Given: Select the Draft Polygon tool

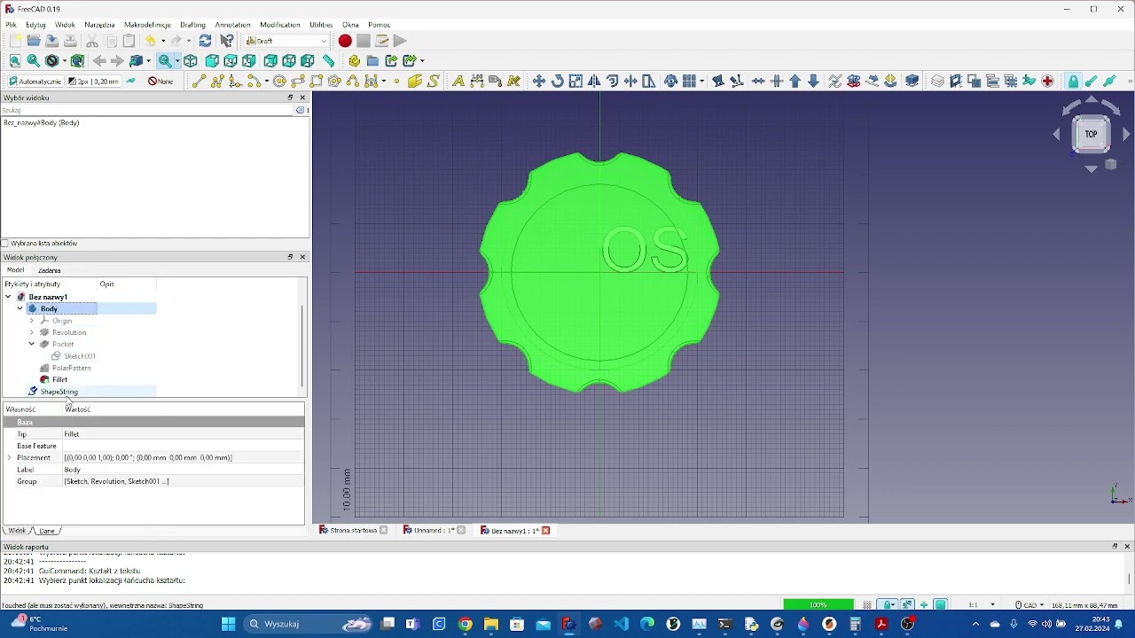Looking at the screenshot, I should [x=334, y=82].
